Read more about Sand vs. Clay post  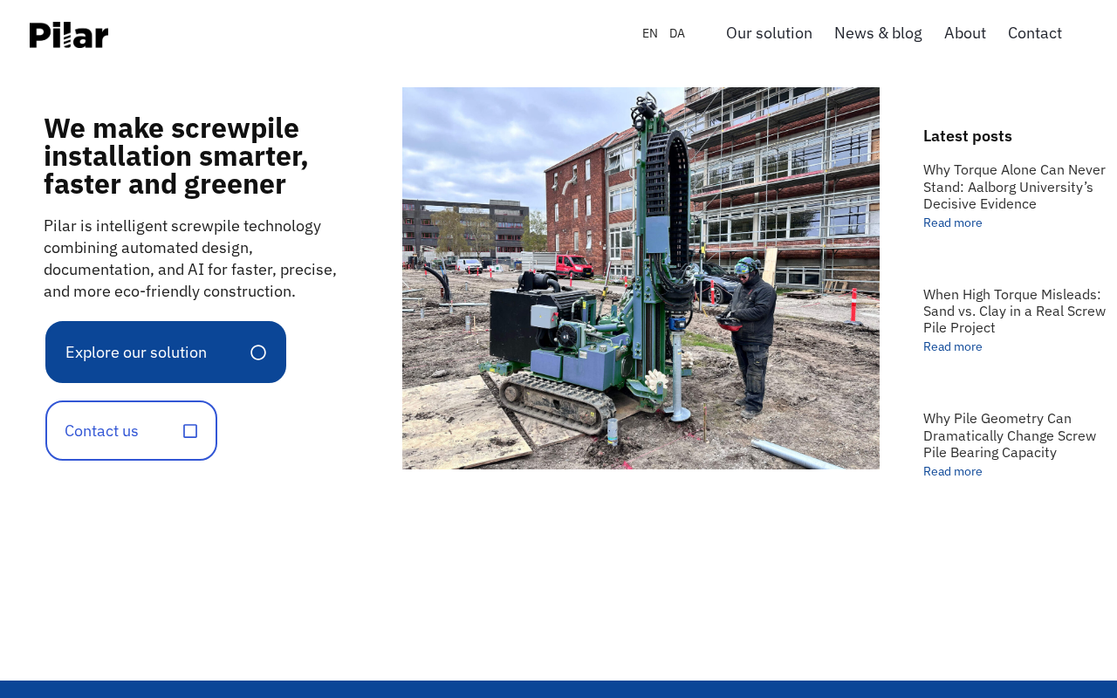[x=953, y=346]
